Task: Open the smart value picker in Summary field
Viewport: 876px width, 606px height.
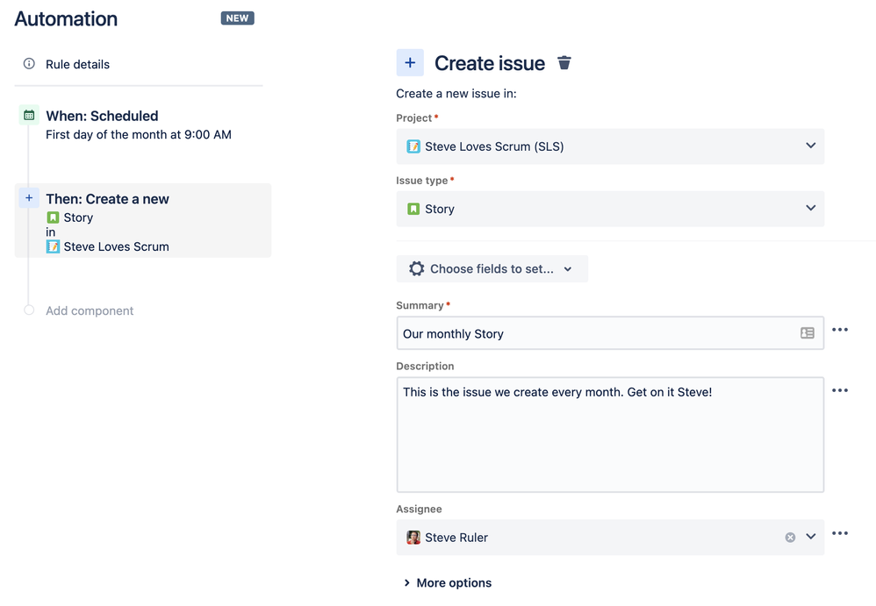Action: [x=807, y=333]
